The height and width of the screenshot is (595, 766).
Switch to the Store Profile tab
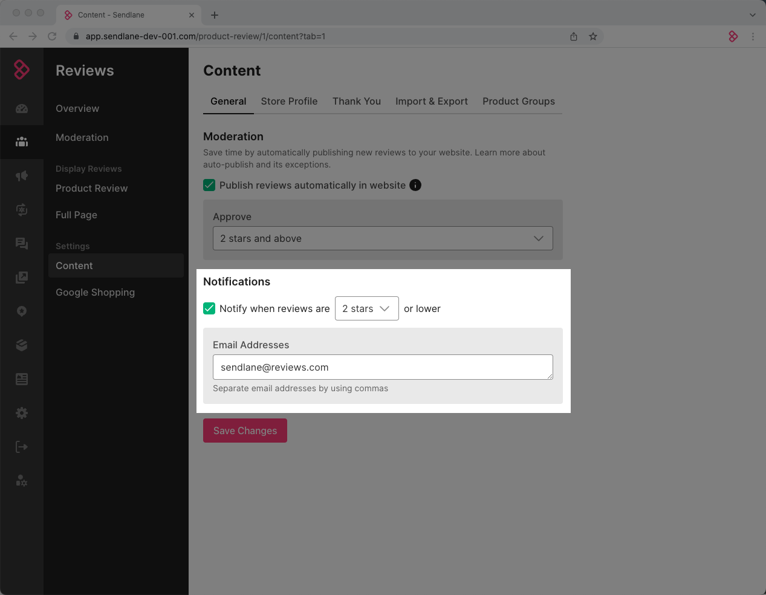point(289,101)
